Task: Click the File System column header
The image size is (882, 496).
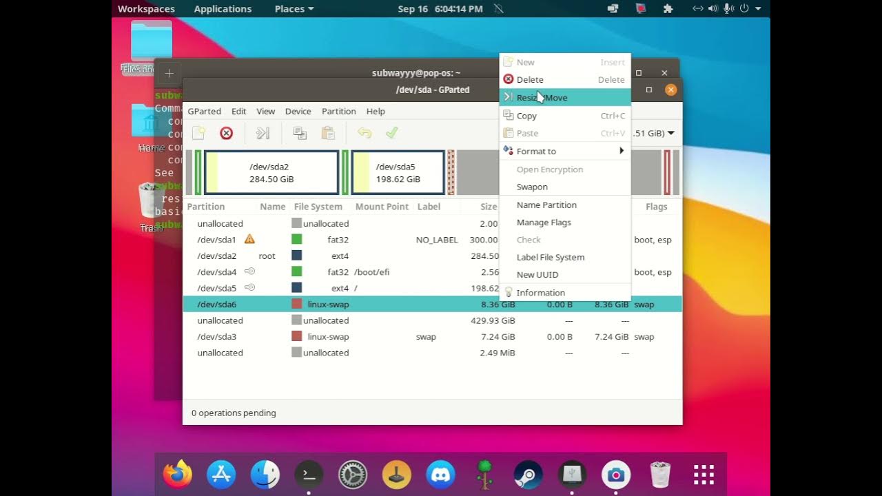Action: pos(318,207)
